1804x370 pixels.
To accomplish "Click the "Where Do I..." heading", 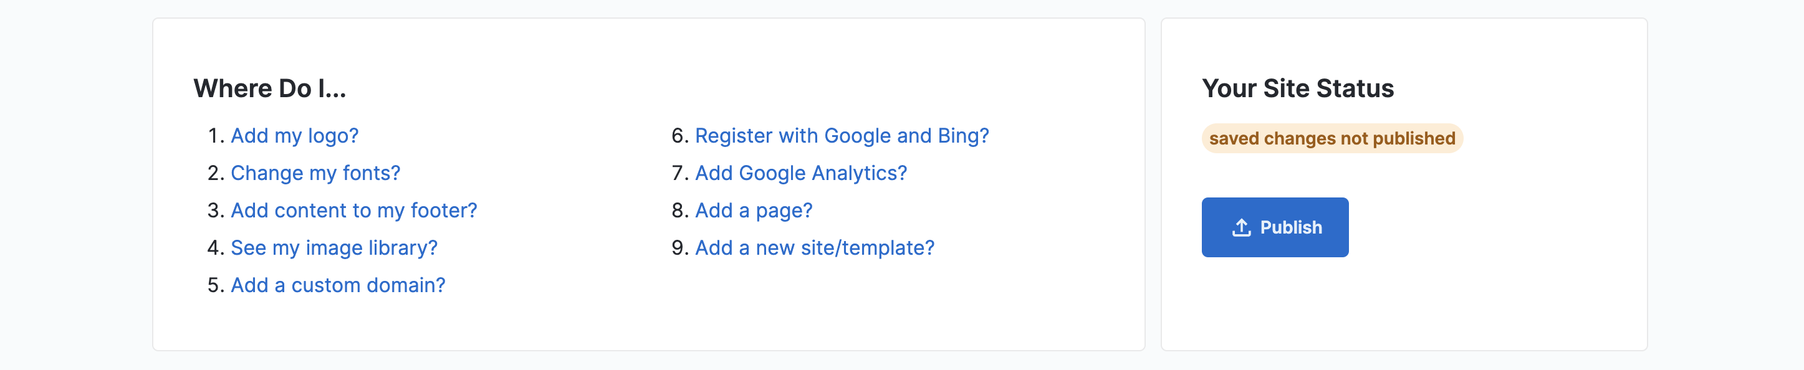I will (270, 89).
